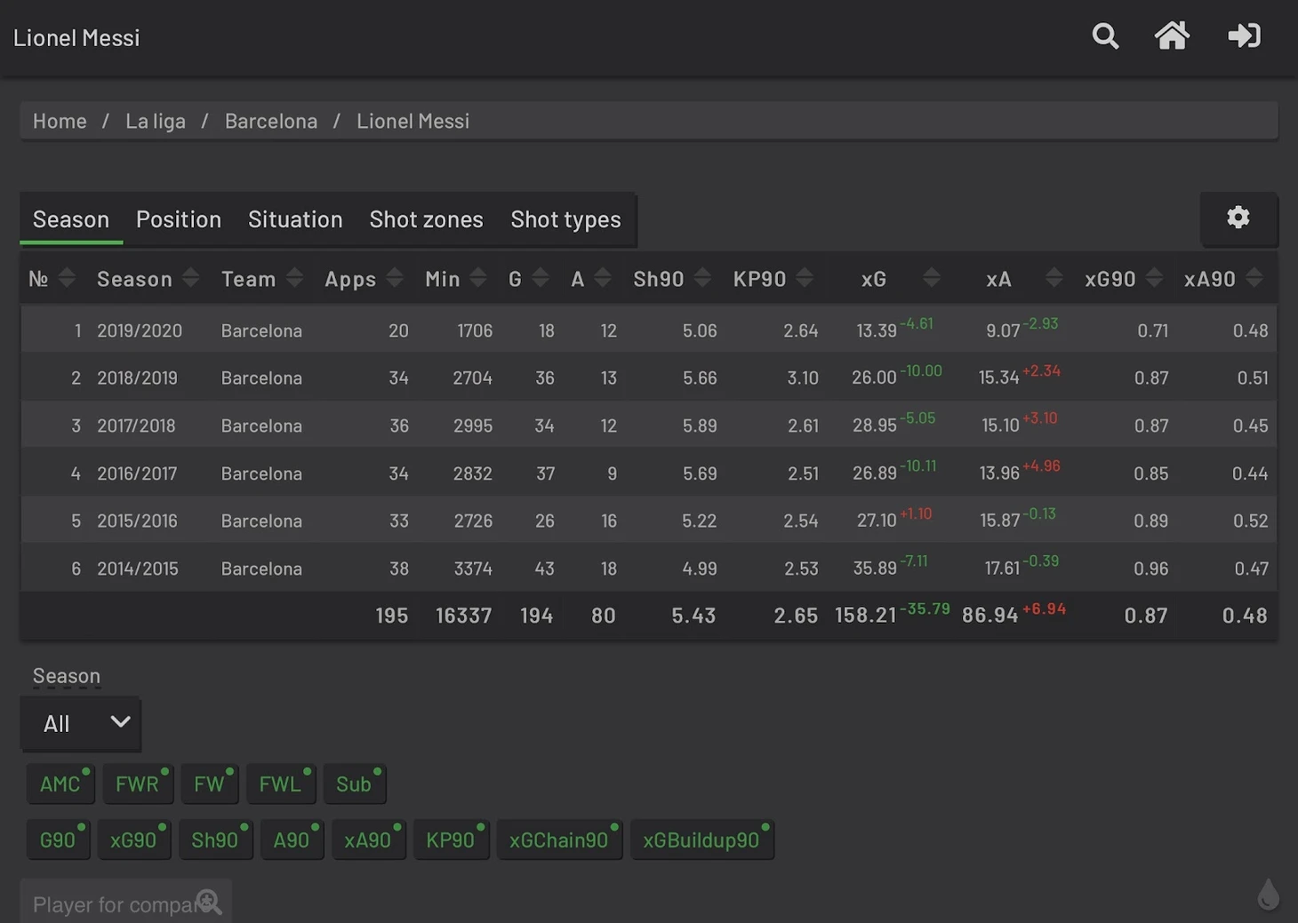Image resolution: width=1298 pixels, height=923 pixels.
Task: Open the Season 'All' dropdown
Action: pos(80,723)
